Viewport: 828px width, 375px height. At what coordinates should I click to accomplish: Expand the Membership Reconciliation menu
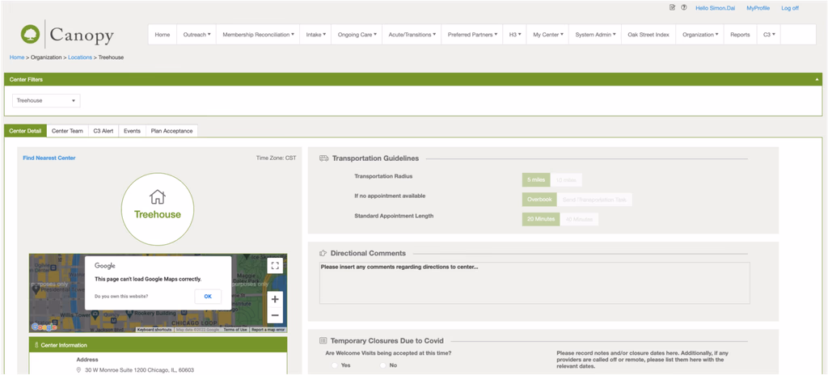click(x=258, y=34)
